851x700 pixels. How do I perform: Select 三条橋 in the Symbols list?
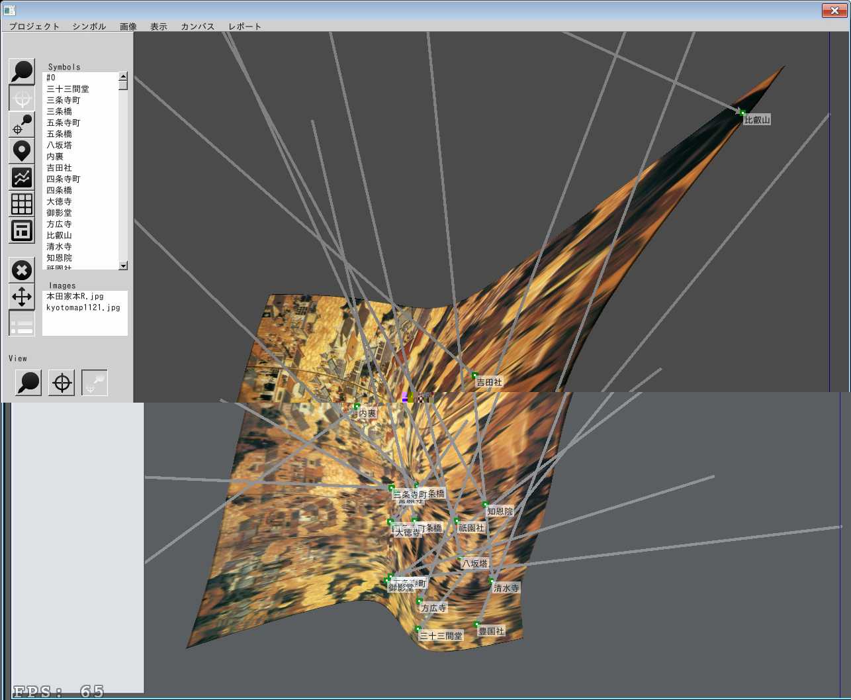(80, 111)
